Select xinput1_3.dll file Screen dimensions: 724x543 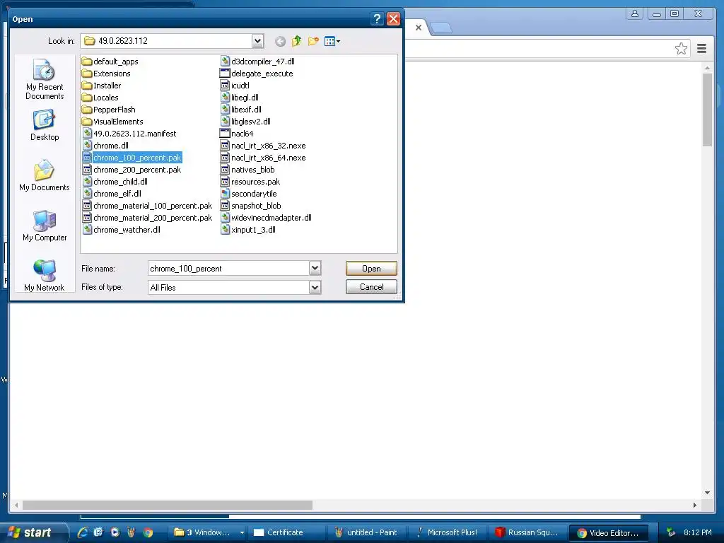point(248,230)
